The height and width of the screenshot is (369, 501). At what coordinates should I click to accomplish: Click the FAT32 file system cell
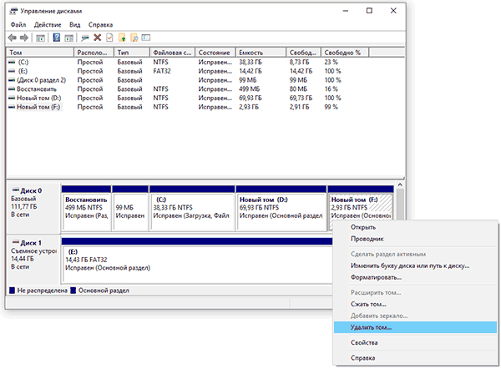point(162,71)
